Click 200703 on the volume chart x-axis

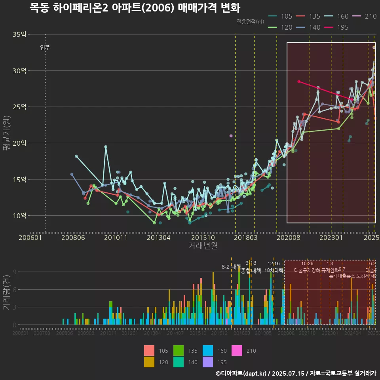[x=42, y=333]
